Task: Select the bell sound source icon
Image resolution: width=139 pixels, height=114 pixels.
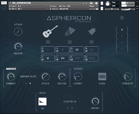Action: [x=92, y=32]
